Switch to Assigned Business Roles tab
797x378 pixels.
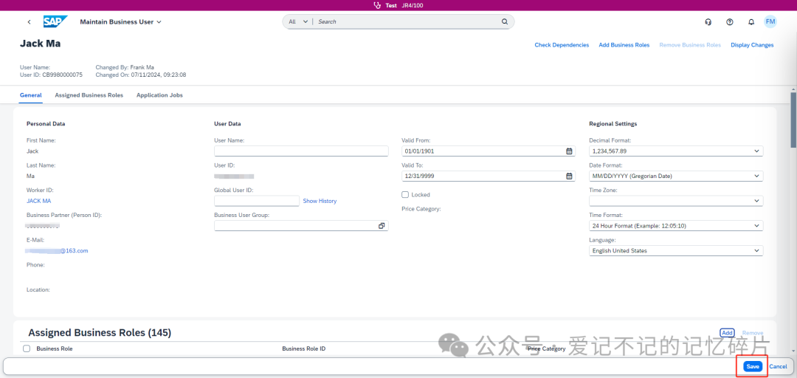coord(89,95)
